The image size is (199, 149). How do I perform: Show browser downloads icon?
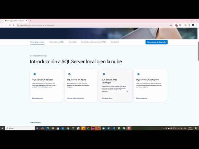(185, 25)
